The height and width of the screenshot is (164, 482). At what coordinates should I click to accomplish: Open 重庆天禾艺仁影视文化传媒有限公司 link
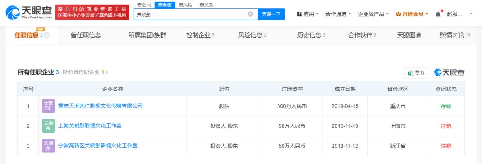point(100,106)
